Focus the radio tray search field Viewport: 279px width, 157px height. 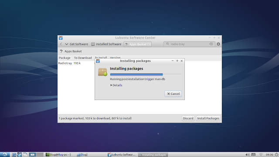(189, 44)
